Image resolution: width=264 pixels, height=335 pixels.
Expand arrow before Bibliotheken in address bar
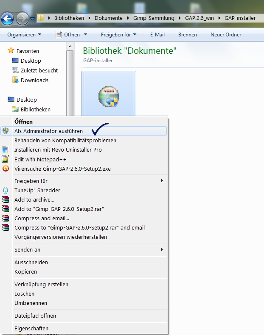point(49,18)
